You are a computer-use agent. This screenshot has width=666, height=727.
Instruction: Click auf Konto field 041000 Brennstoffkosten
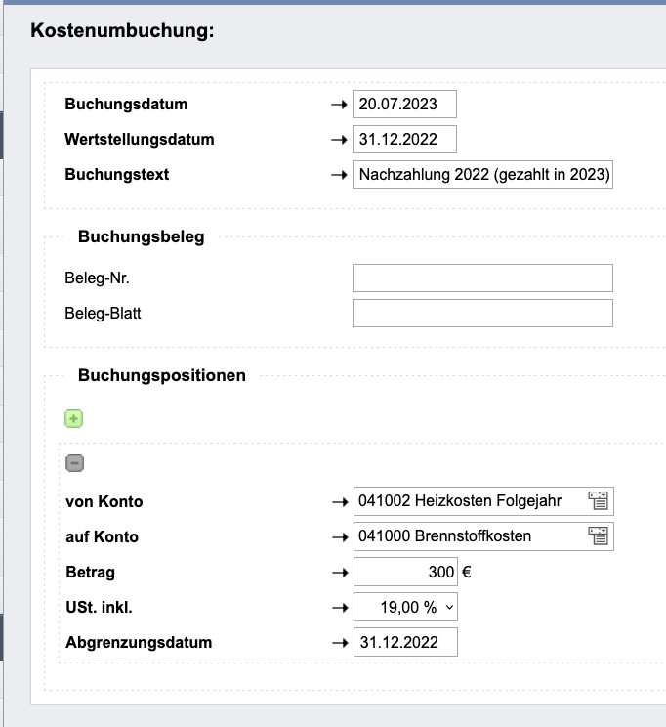pyautogui.click(x=483, y=536)
